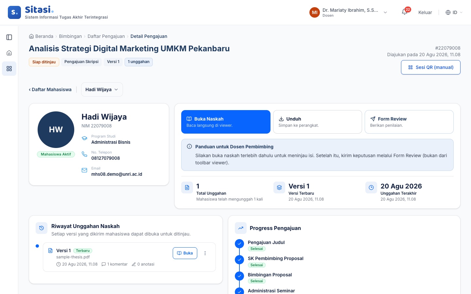
Task: Toggle the sidebar panel icon
Action: (9, 37)
